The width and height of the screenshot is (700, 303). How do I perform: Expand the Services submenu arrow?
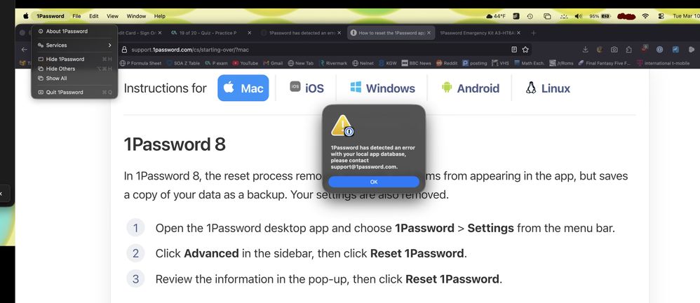109,45
